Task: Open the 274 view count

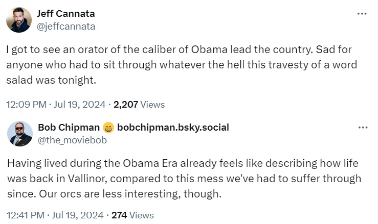Action: point(119,215)
